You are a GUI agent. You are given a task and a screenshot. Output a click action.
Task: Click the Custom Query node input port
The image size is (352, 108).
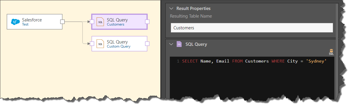pos(92,44)
